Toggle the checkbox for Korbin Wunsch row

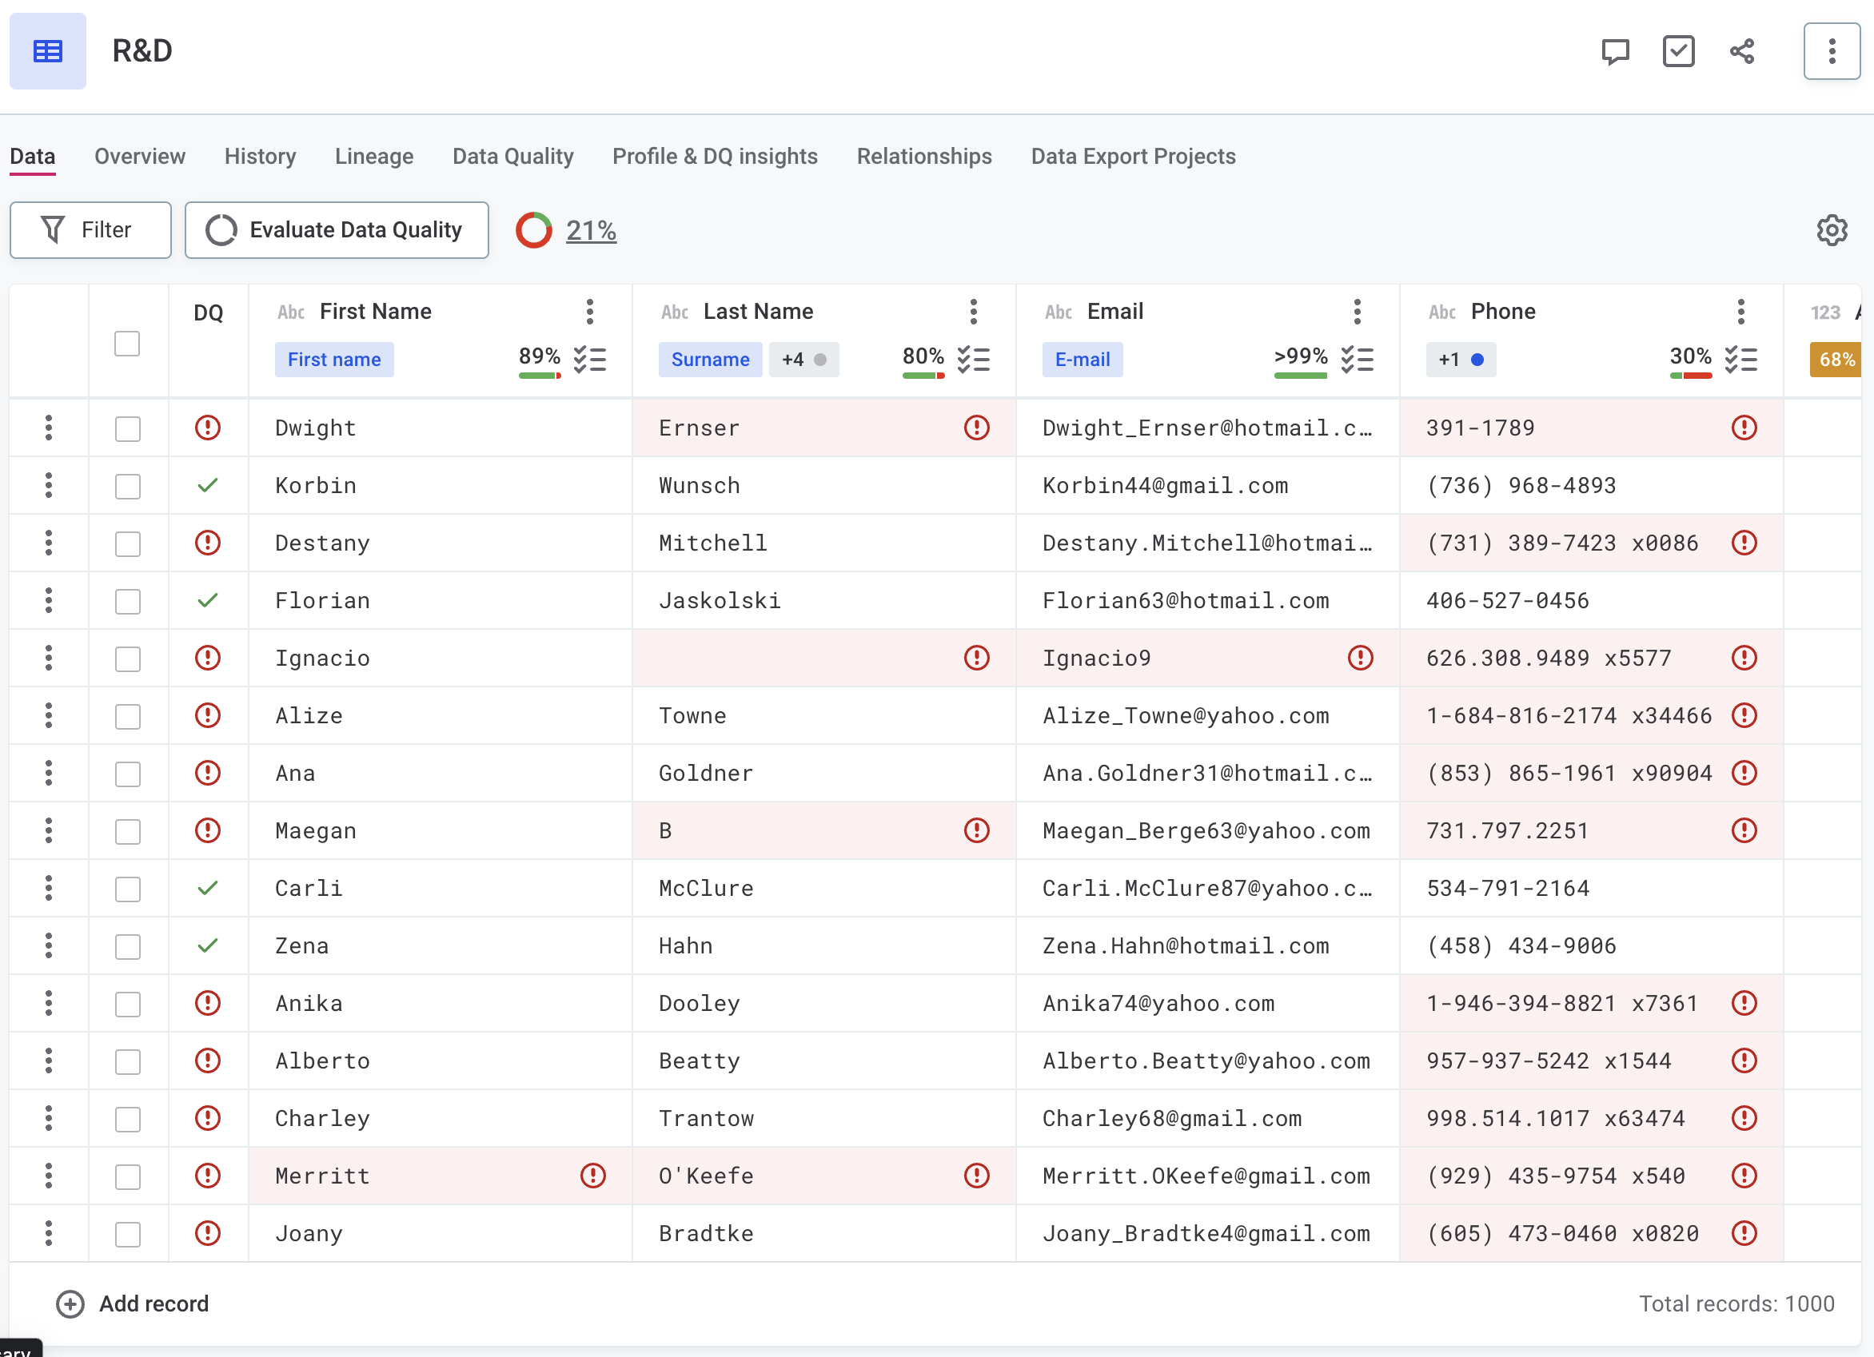pyautogui.click(x=128, y=484)
